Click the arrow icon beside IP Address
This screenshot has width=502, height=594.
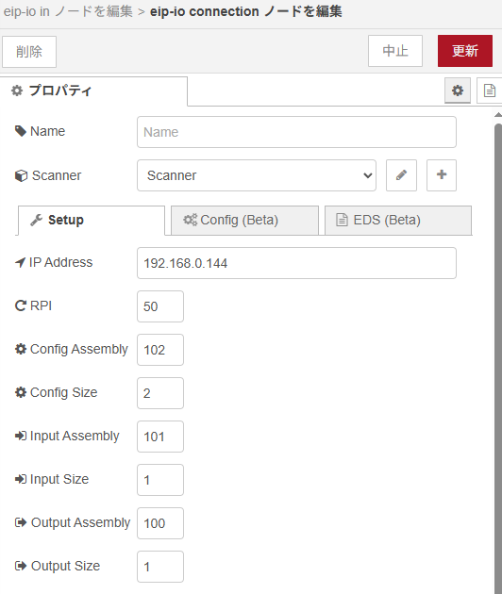(20, 262)
